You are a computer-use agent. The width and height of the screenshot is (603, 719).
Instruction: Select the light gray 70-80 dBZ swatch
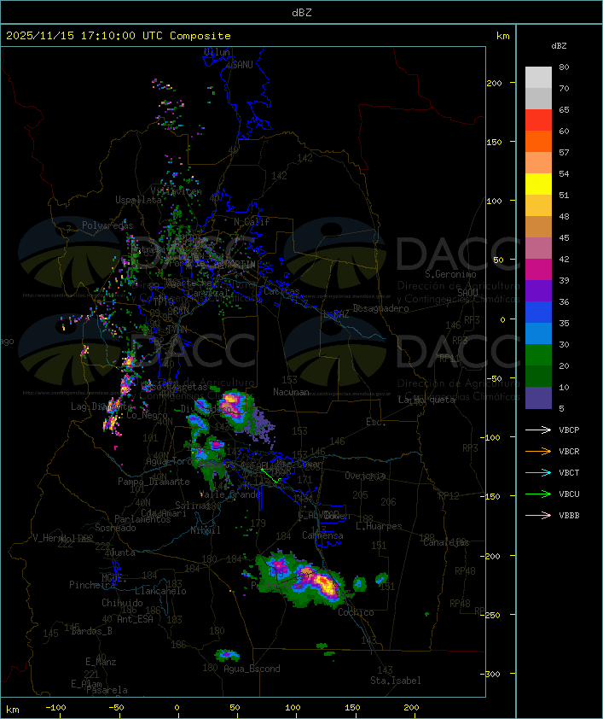[x=538, y=78]
